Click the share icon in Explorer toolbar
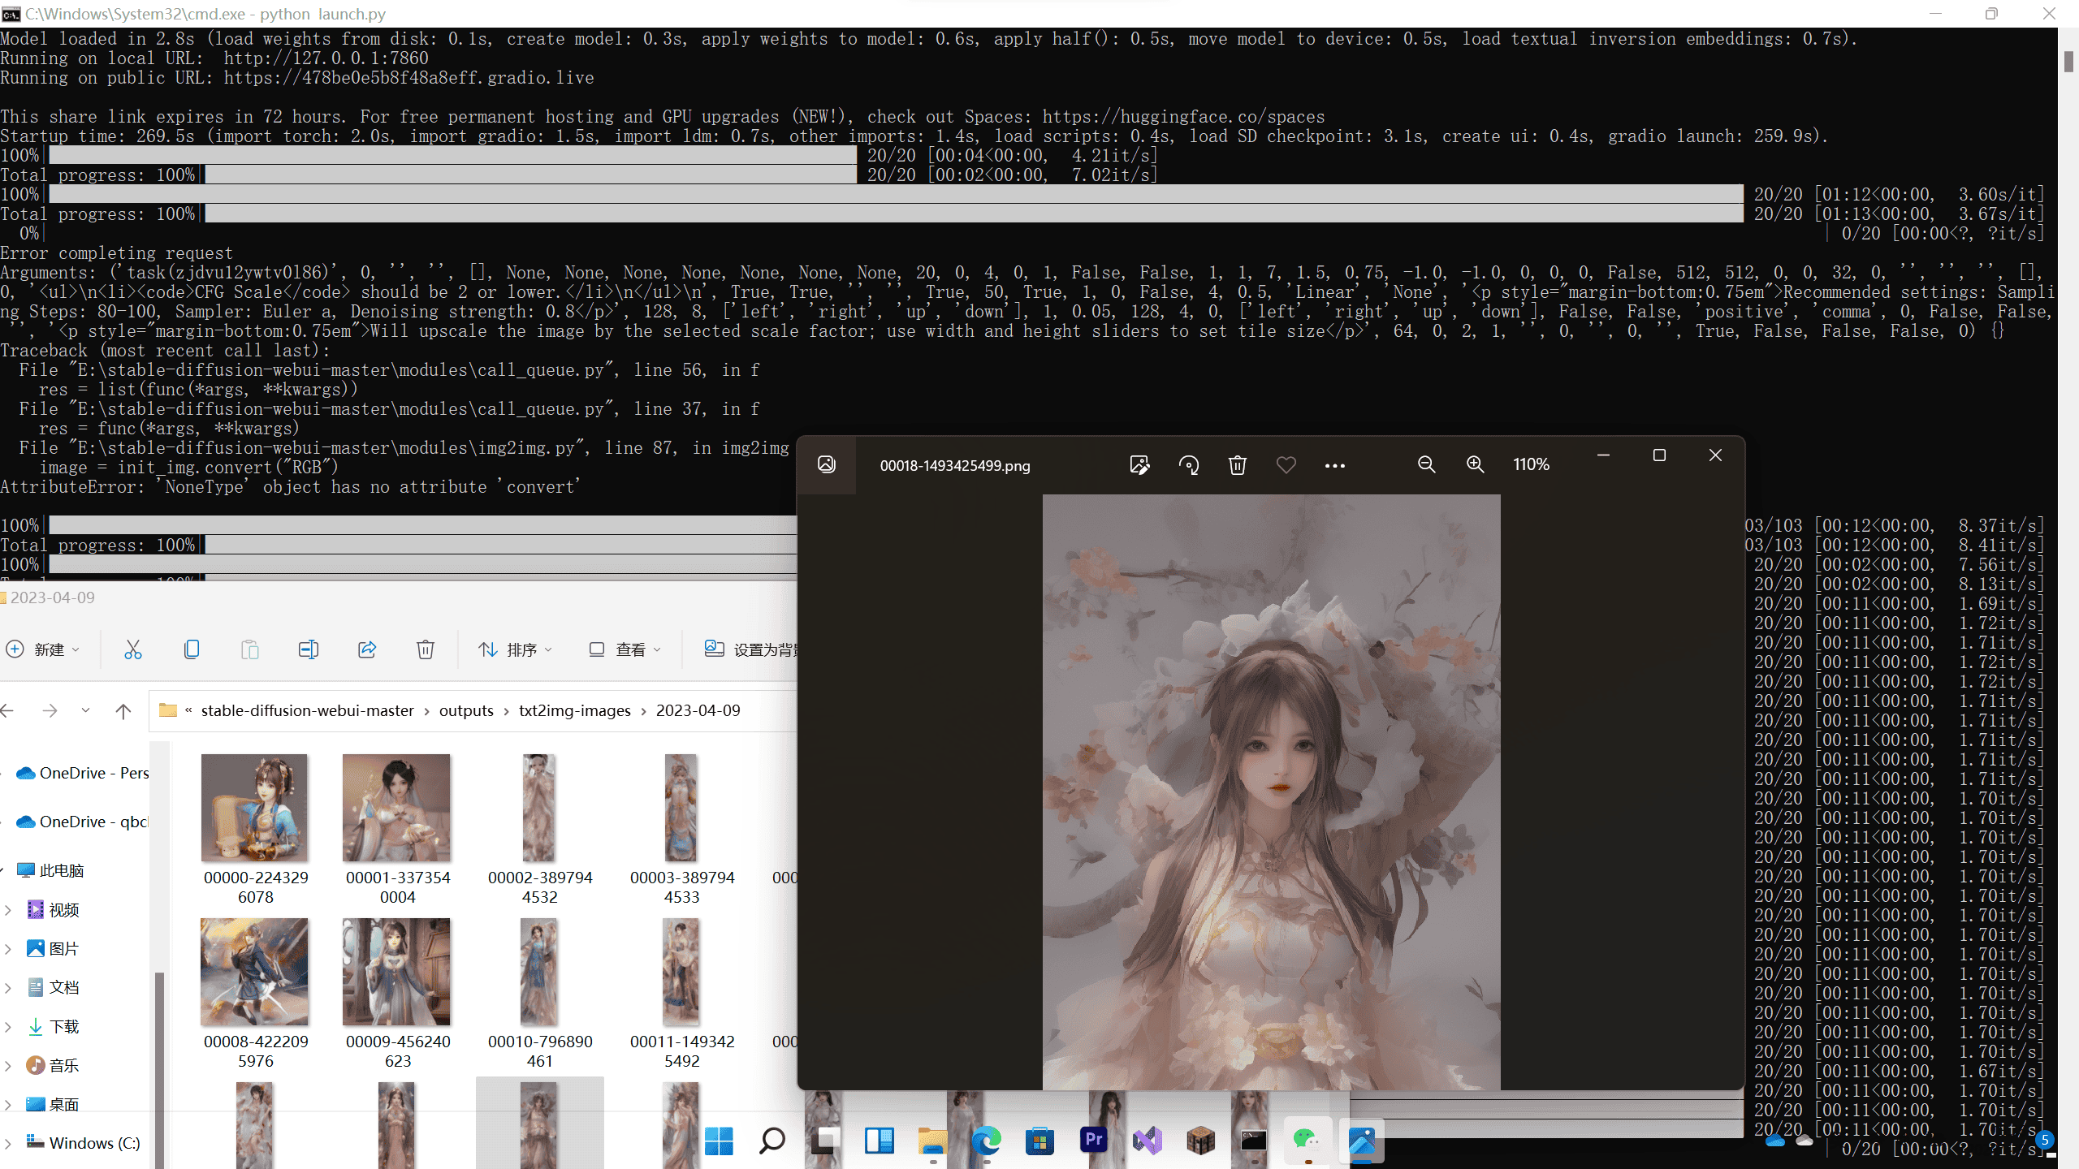The height and width of the screenshot is (1169, 2079). tap(367, 649)
